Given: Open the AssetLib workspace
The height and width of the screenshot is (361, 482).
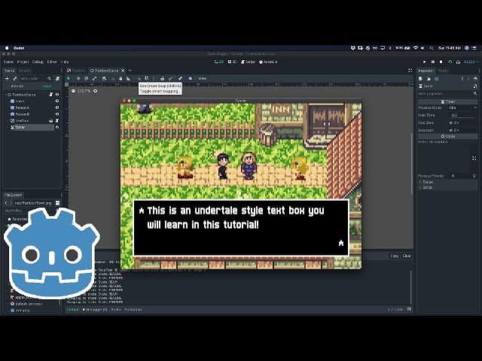Looking at the screenshot, I should point(268,62).
